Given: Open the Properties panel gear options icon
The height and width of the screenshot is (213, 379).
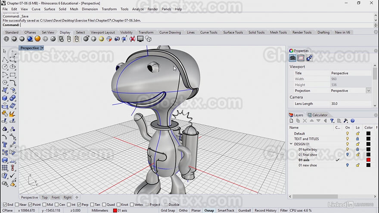Looking at the screenshot, I should coord(376,51).
